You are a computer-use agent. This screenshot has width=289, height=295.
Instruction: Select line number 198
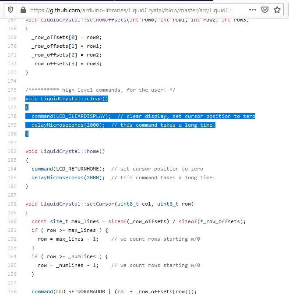click(12, 291)
